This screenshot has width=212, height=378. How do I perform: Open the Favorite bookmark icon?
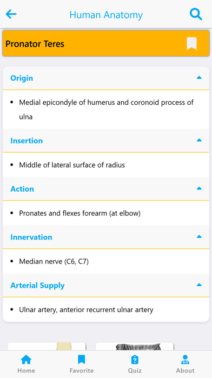[x=81, y=360]
